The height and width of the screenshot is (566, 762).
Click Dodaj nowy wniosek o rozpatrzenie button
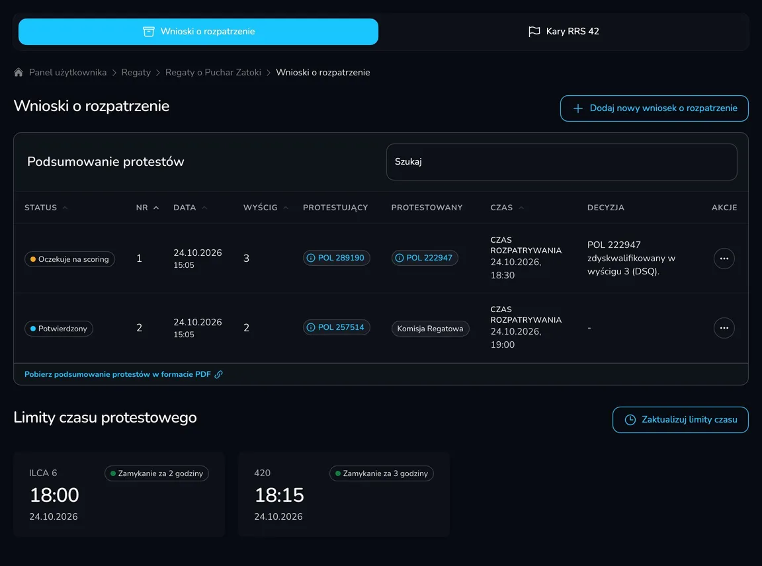(x=654, y=108)
